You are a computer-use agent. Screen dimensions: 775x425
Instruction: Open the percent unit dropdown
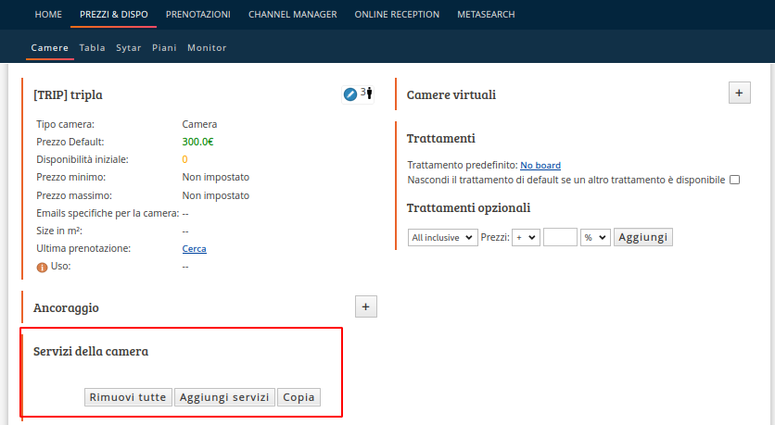point(595,237)
